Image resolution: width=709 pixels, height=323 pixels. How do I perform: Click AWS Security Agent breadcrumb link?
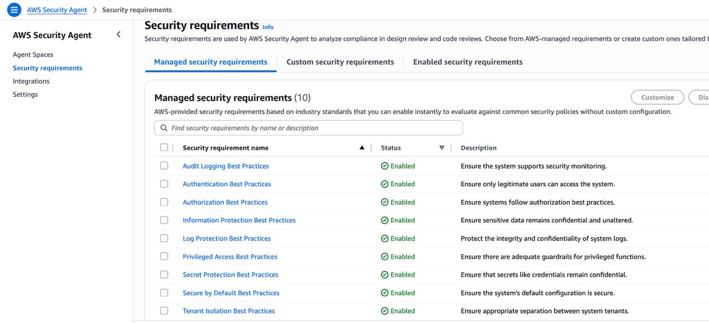tap(57, 10)
